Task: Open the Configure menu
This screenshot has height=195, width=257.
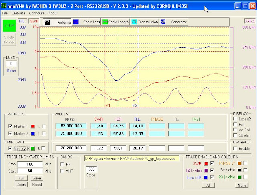Action: [x=37, y=13]
